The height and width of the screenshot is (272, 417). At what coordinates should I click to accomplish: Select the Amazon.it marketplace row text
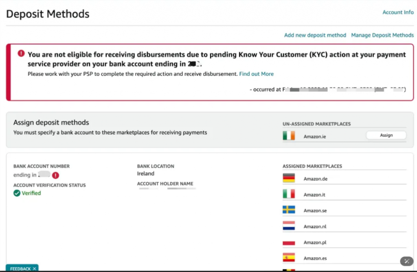point(314,195)
